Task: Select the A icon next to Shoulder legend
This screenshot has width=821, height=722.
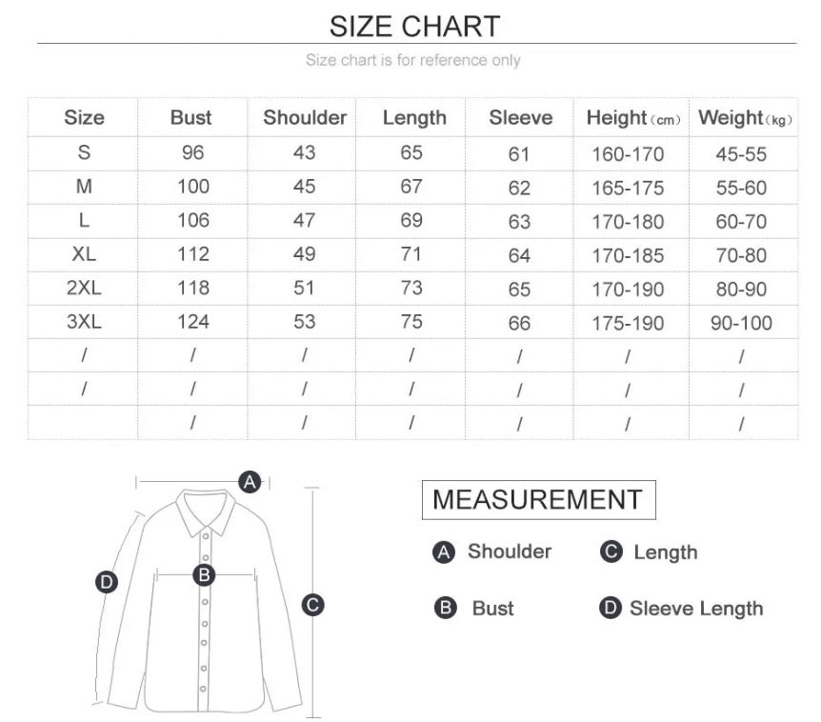Action: point(443,552)
